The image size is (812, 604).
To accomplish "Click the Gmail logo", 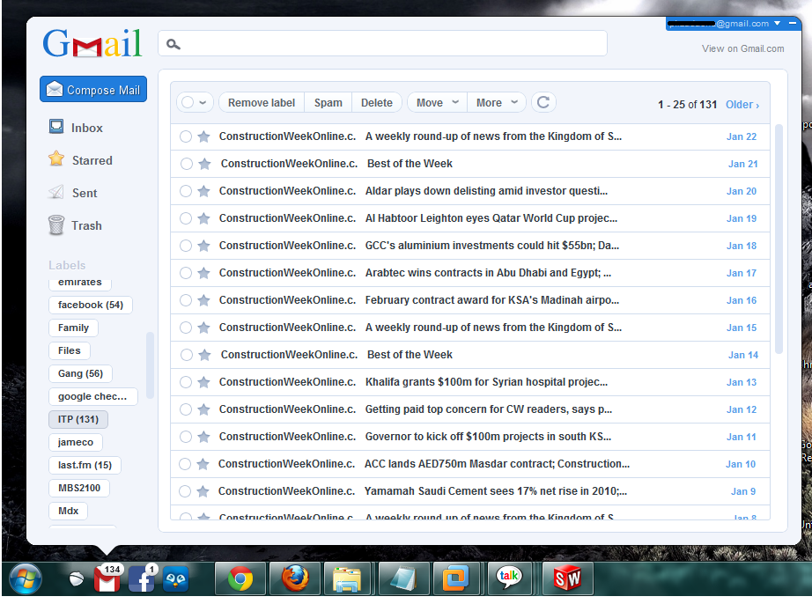I will click(x=92, y=43).
